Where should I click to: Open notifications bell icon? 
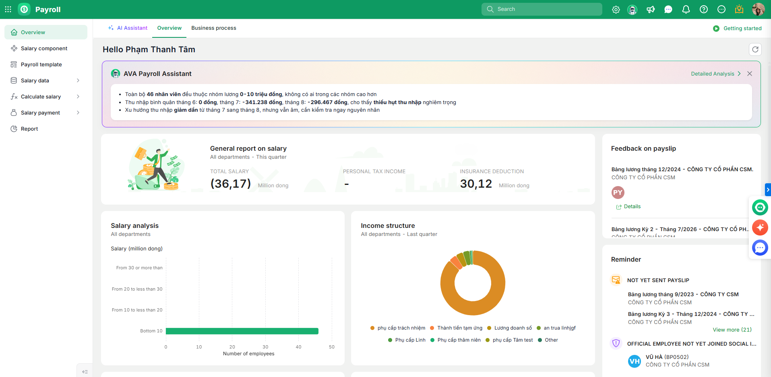pos(686,10)
